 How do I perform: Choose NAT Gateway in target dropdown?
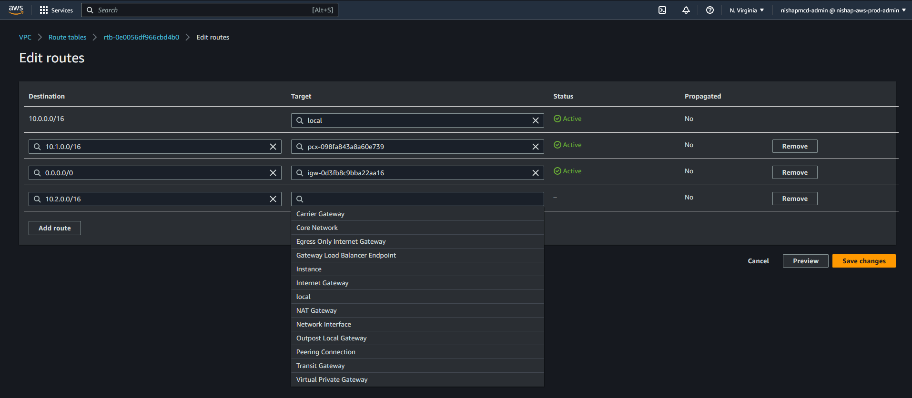tap(316, 310)
